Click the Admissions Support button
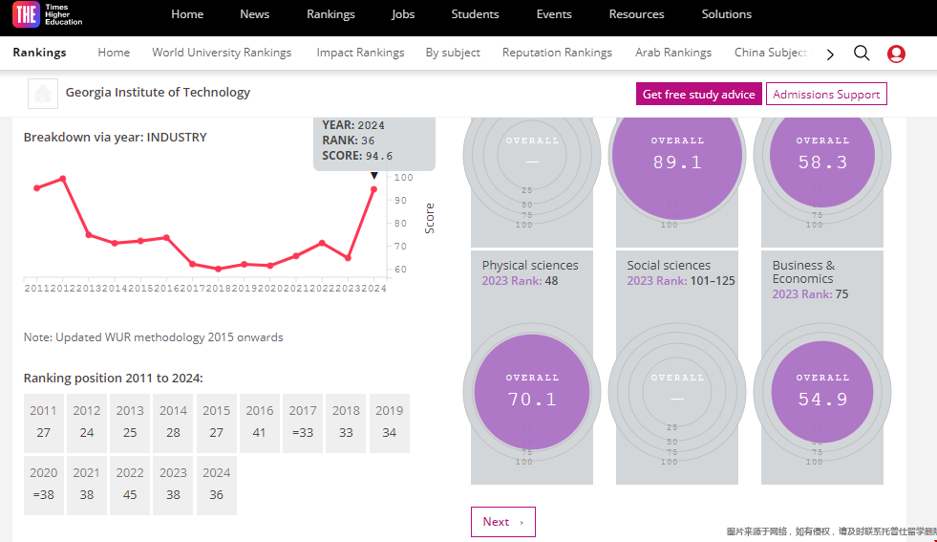The image size is (937, 542). tap(826, 94)
